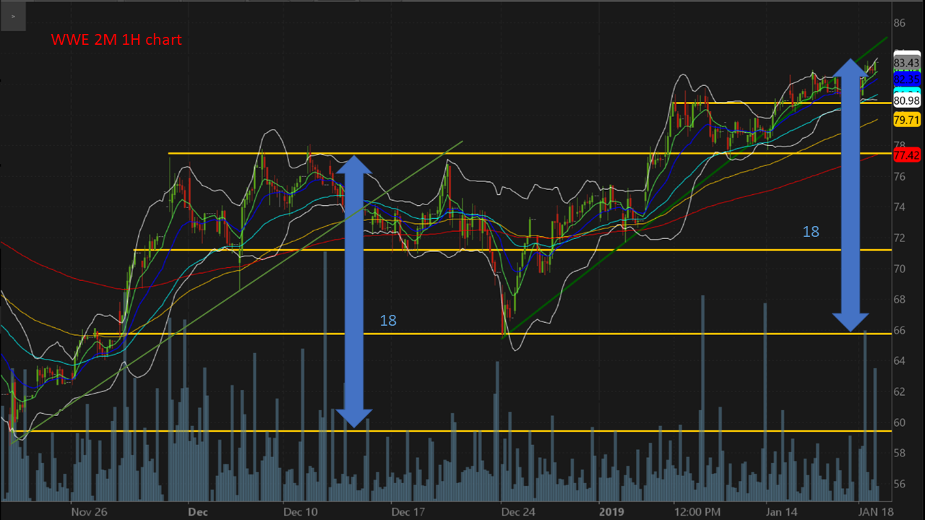The height and width of the screenshot is (520, 925).
Task: Click the 70 value on price axis
Action: point(900,269)
